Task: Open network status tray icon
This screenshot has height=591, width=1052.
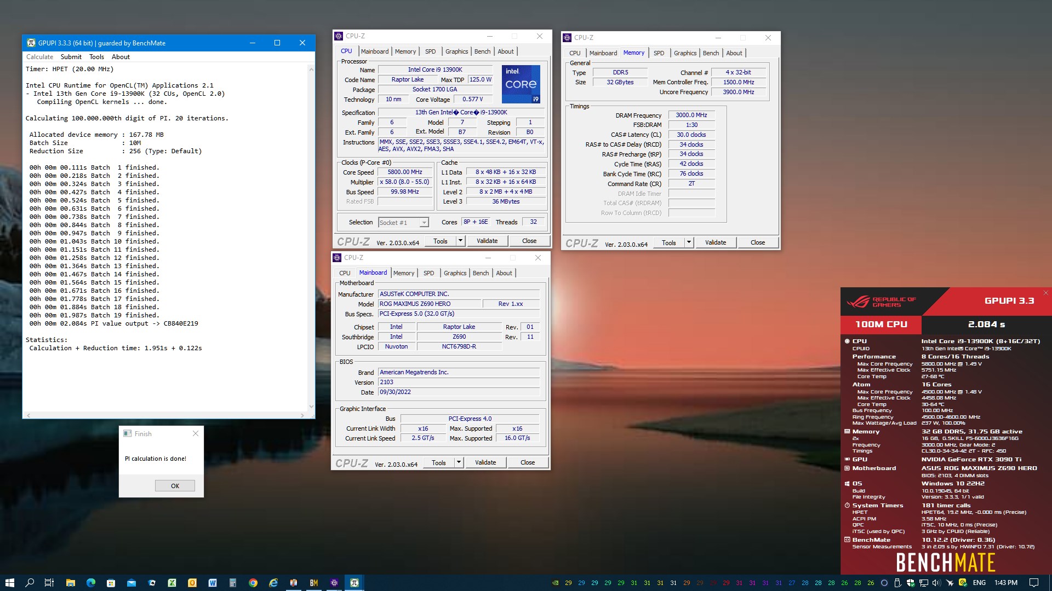Action: (x=923, y=583)
